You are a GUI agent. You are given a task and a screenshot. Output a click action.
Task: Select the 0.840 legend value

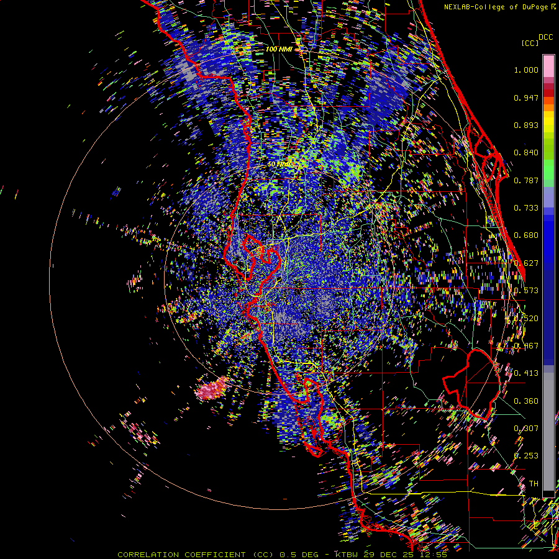click(x=526, y=153)
